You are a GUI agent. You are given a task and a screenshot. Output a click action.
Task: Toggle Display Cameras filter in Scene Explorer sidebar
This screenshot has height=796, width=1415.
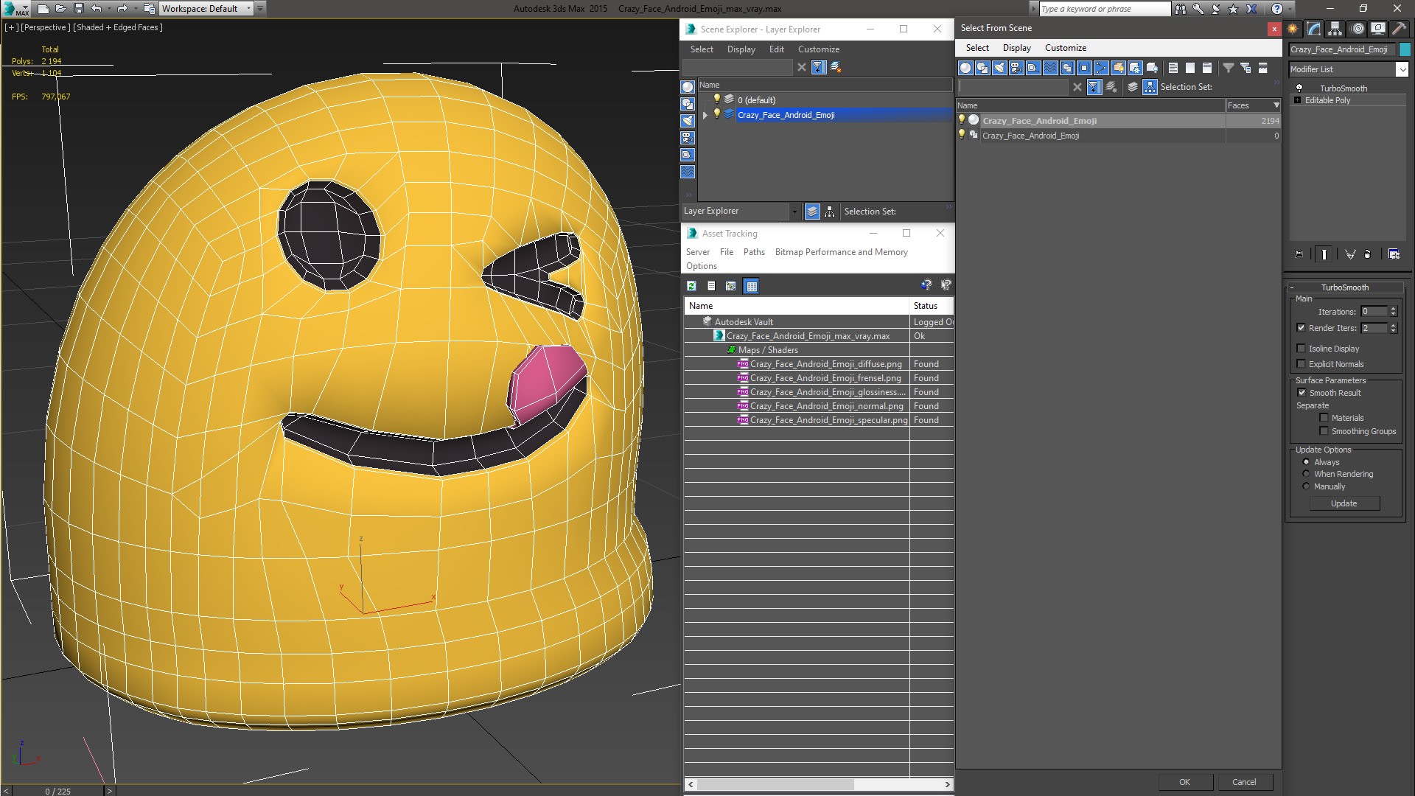click(688, 138)
